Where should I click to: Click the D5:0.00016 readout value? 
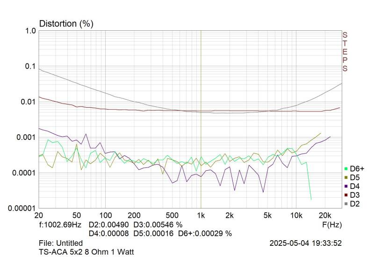pyautogui.click(x=153, y=233)
